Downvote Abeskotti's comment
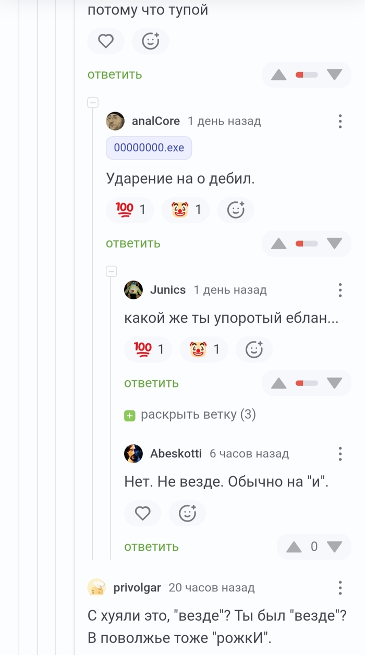The image size is (365, 655). (334, 547)
